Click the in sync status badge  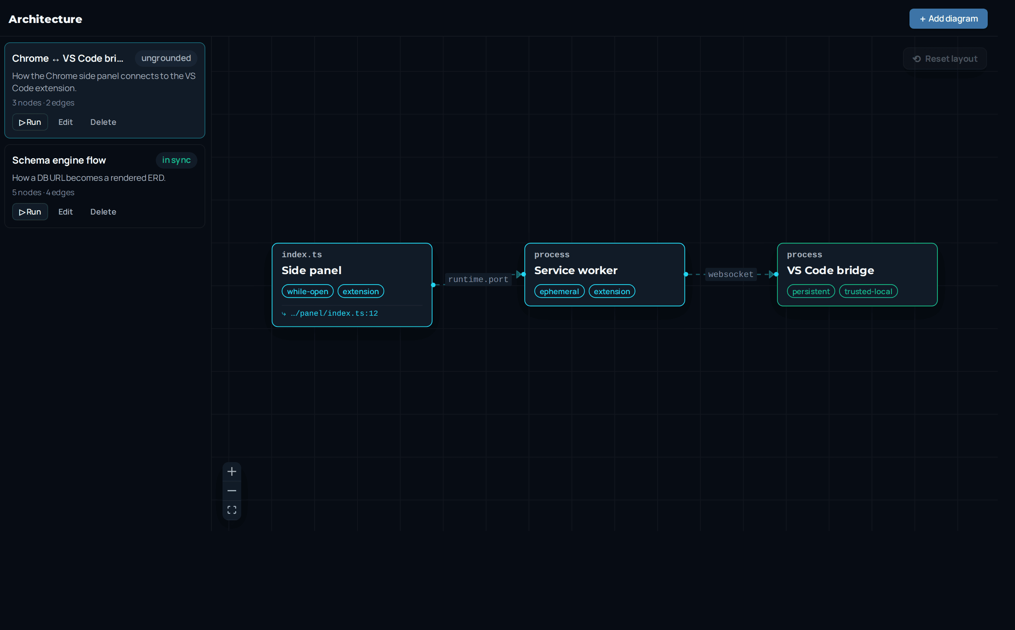coord(176,160)
